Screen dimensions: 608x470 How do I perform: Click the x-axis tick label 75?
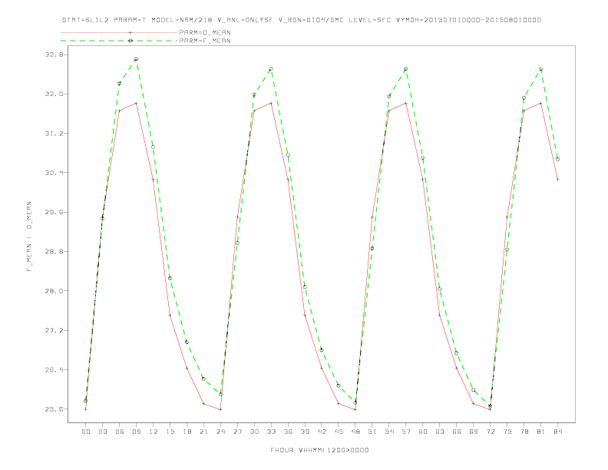click(507, 432)
